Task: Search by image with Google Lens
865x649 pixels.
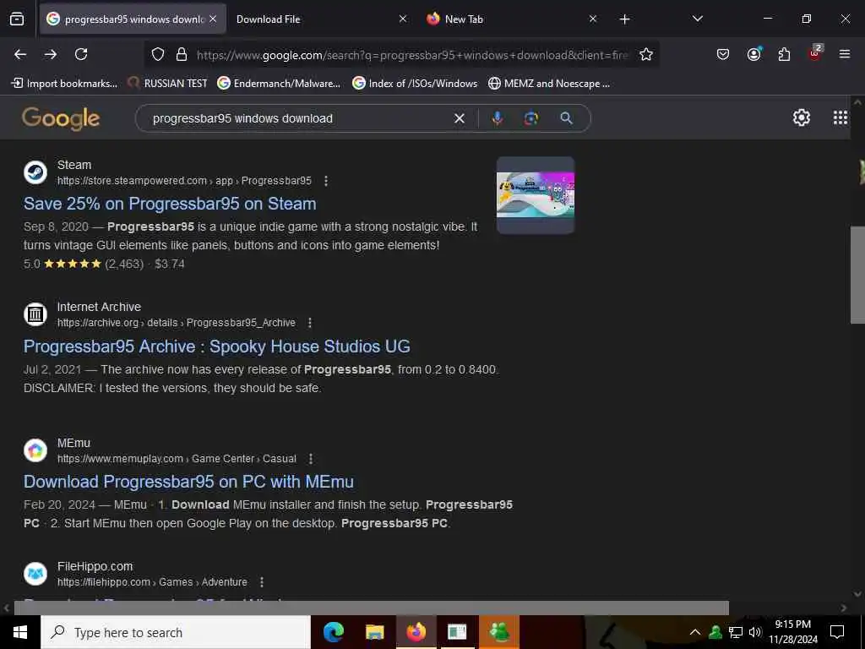Action: [x=531, y=118]
